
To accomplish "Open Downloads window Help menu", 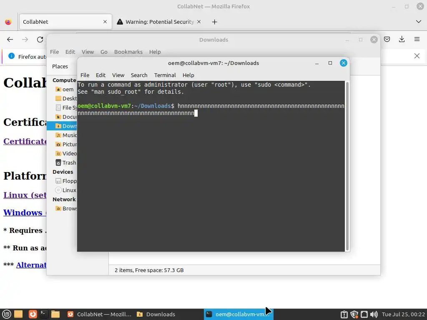I will (x=155, y=52).
